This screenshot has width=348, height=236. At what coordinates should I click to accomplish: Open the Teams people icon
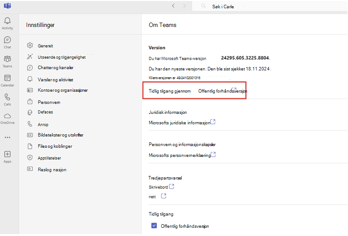(7, 59)
